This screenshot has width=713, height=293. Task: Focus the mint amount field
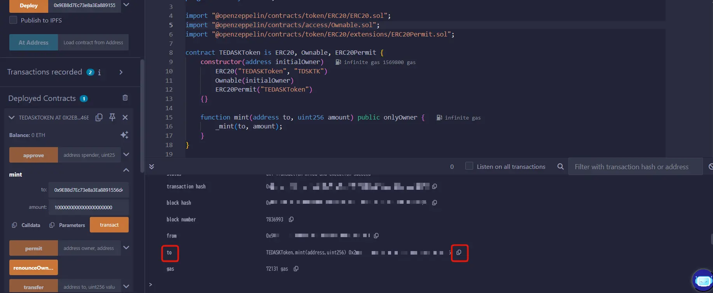coord(89,207)
